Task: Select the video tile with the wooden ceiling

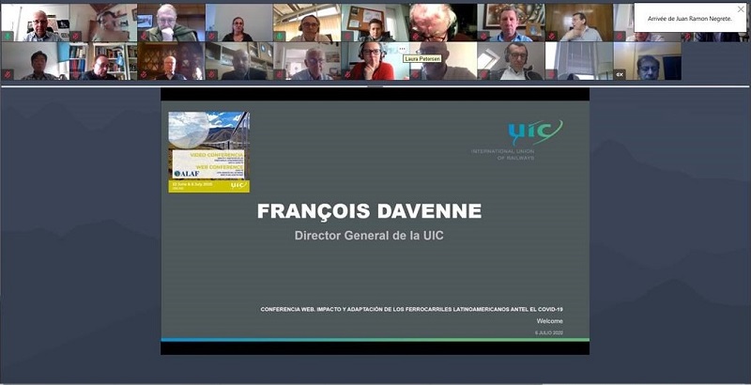Action: pyautogui.click(x=103, y=23)
